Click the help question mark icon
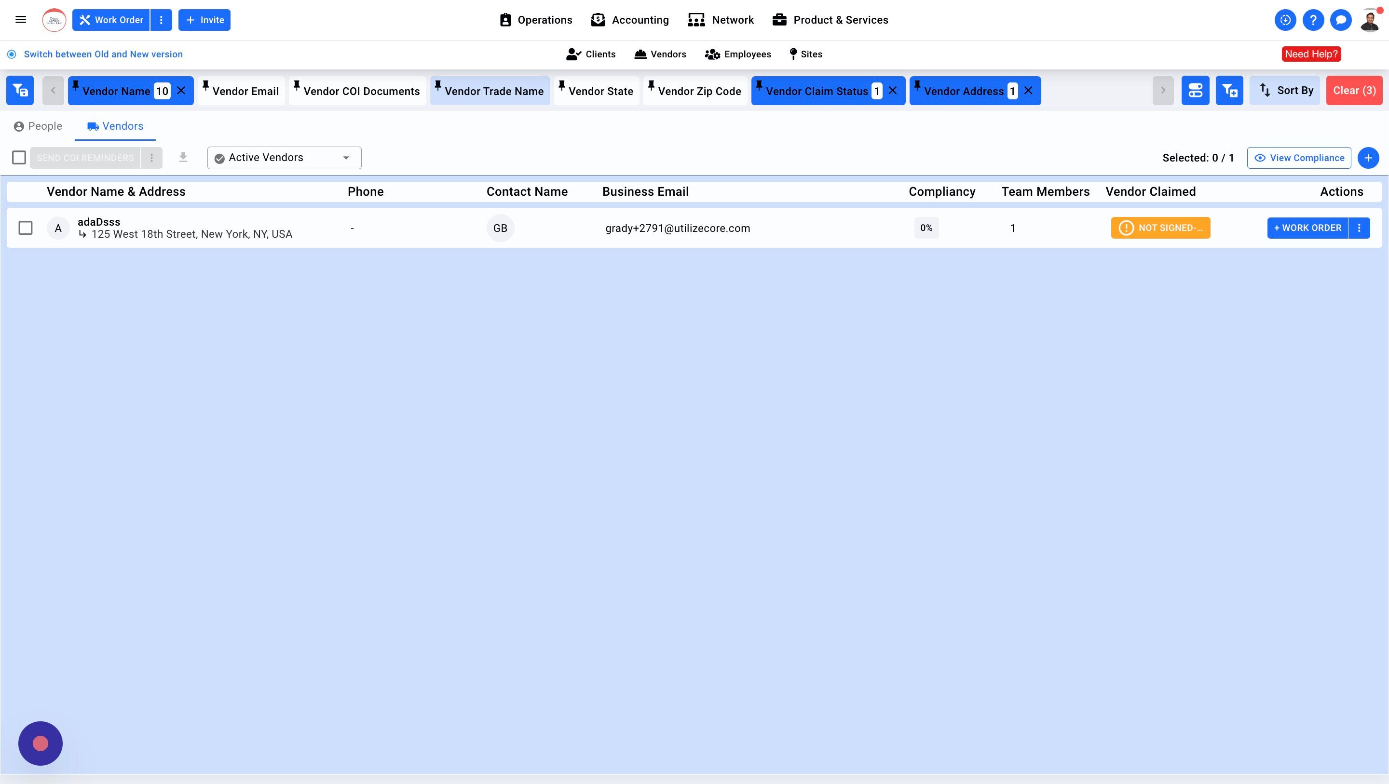This screenshot has width=1389, height=784. pyautogui.click(x=1313, y=20)
